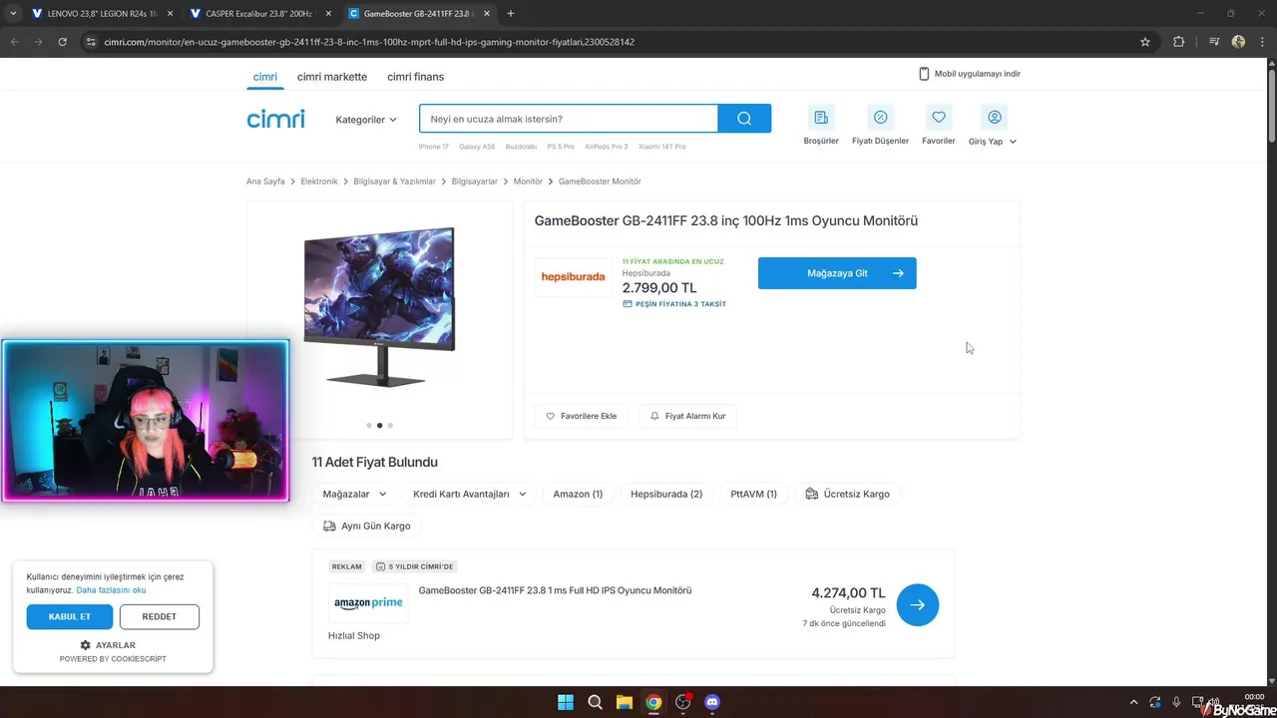Click Fiyat Alarmı Kur button
The width and height of the screenshot is (1277, 718).
pyautogui.click(x=687, y=416)
